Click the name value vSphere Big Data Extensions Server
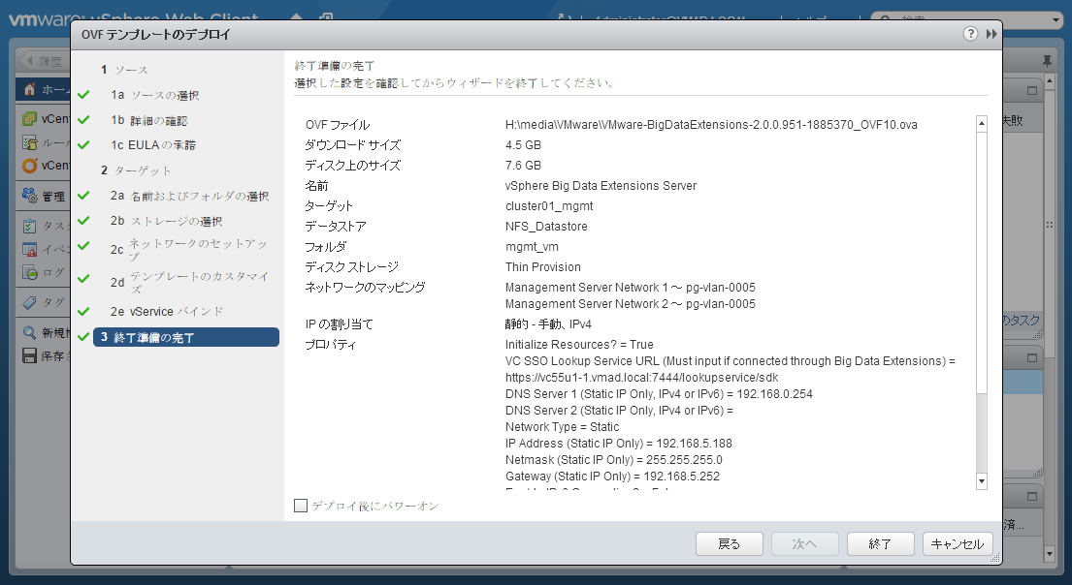The image size is (1072, 585). coord(601,186)
